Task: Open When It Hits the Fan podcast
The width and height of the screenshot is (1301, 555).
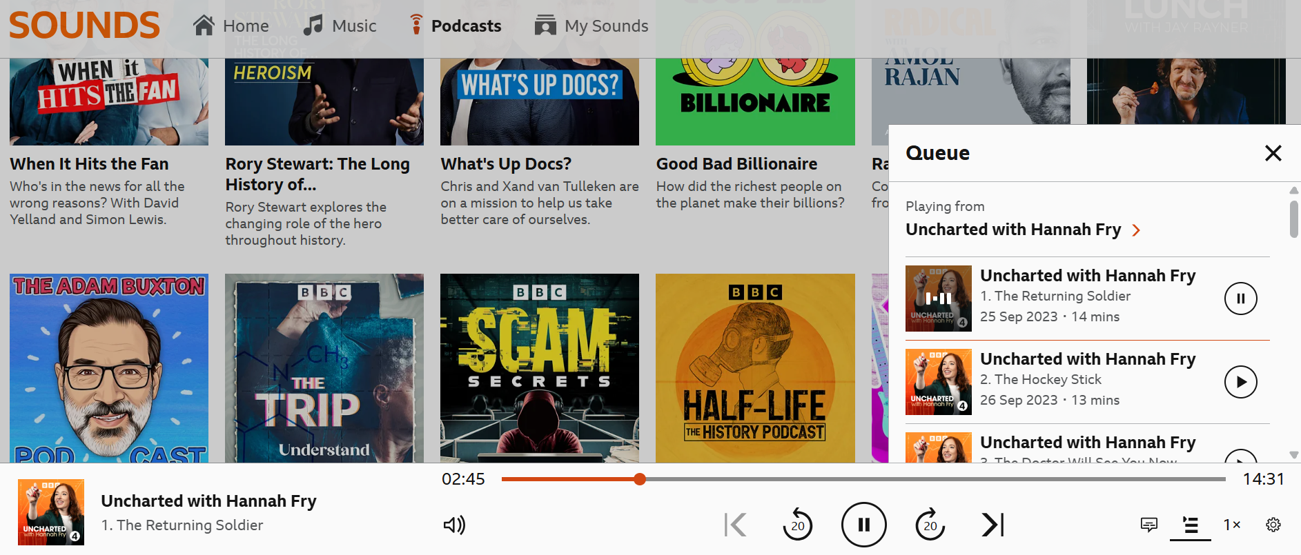Action: pos(89,164)
